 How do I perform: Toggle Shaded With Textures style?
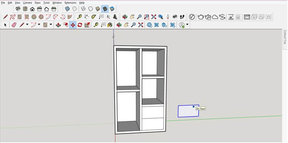tap(105, 9)
